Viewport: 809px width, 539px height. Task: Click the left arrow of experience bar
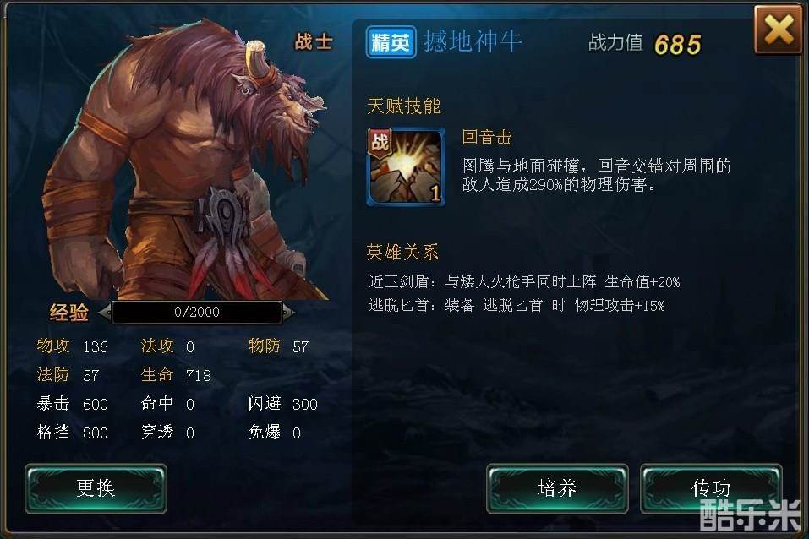(x=105, y=312)
